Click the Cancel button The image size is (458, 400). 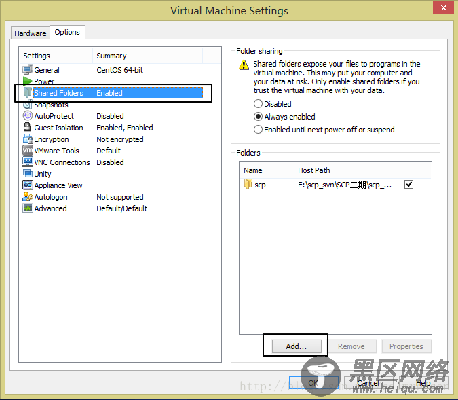[368, 383]
